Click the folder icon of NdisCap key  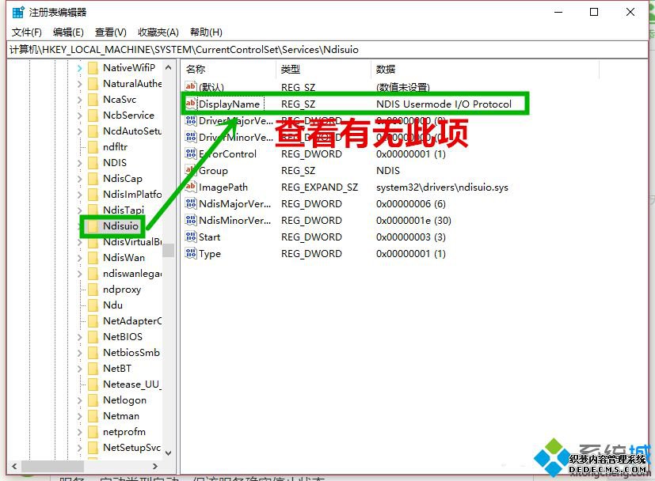point(93,179)
